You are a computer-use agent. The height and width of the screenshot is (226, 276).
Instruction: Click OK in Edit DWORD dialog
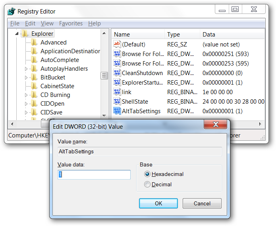158,203
